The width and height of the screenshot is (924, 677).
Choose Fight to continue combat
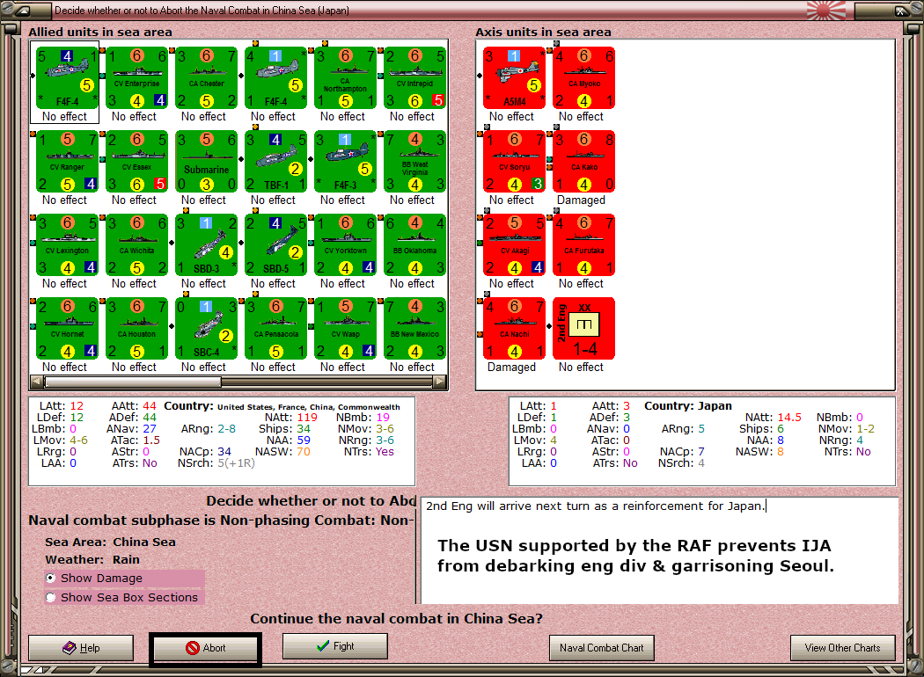[x=335, y=646]
